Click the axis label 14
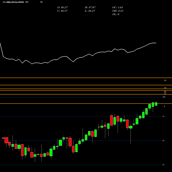The width and height of the screenshot is (172, 172). pyautogui.click(x=165, y=88)
